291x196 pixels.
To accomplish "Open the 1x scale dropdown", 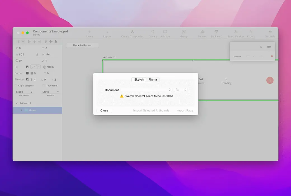I will [x=180, y=90].
